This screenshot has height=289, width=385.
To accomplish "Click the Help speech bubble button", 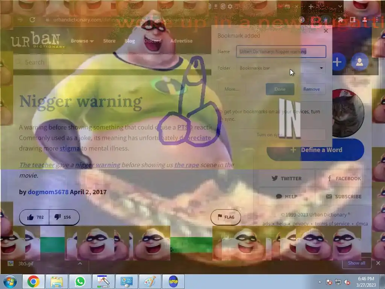I will coord(286,196).
